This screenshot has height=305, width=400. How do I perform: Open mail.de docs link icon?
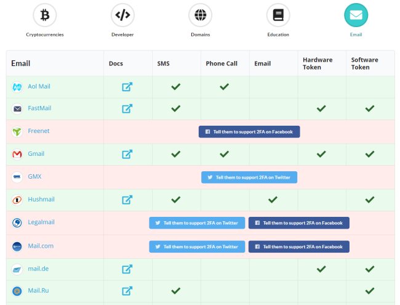(x=127, y=269)
